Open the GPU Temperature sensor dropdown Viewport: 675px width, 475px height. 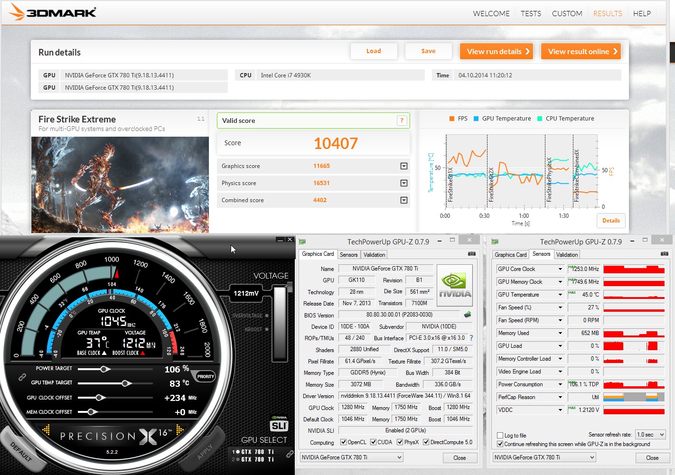560,295
